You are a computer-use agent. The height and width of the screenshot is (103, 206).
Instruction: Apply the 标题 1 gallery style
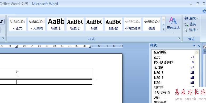tap(56, 24)
